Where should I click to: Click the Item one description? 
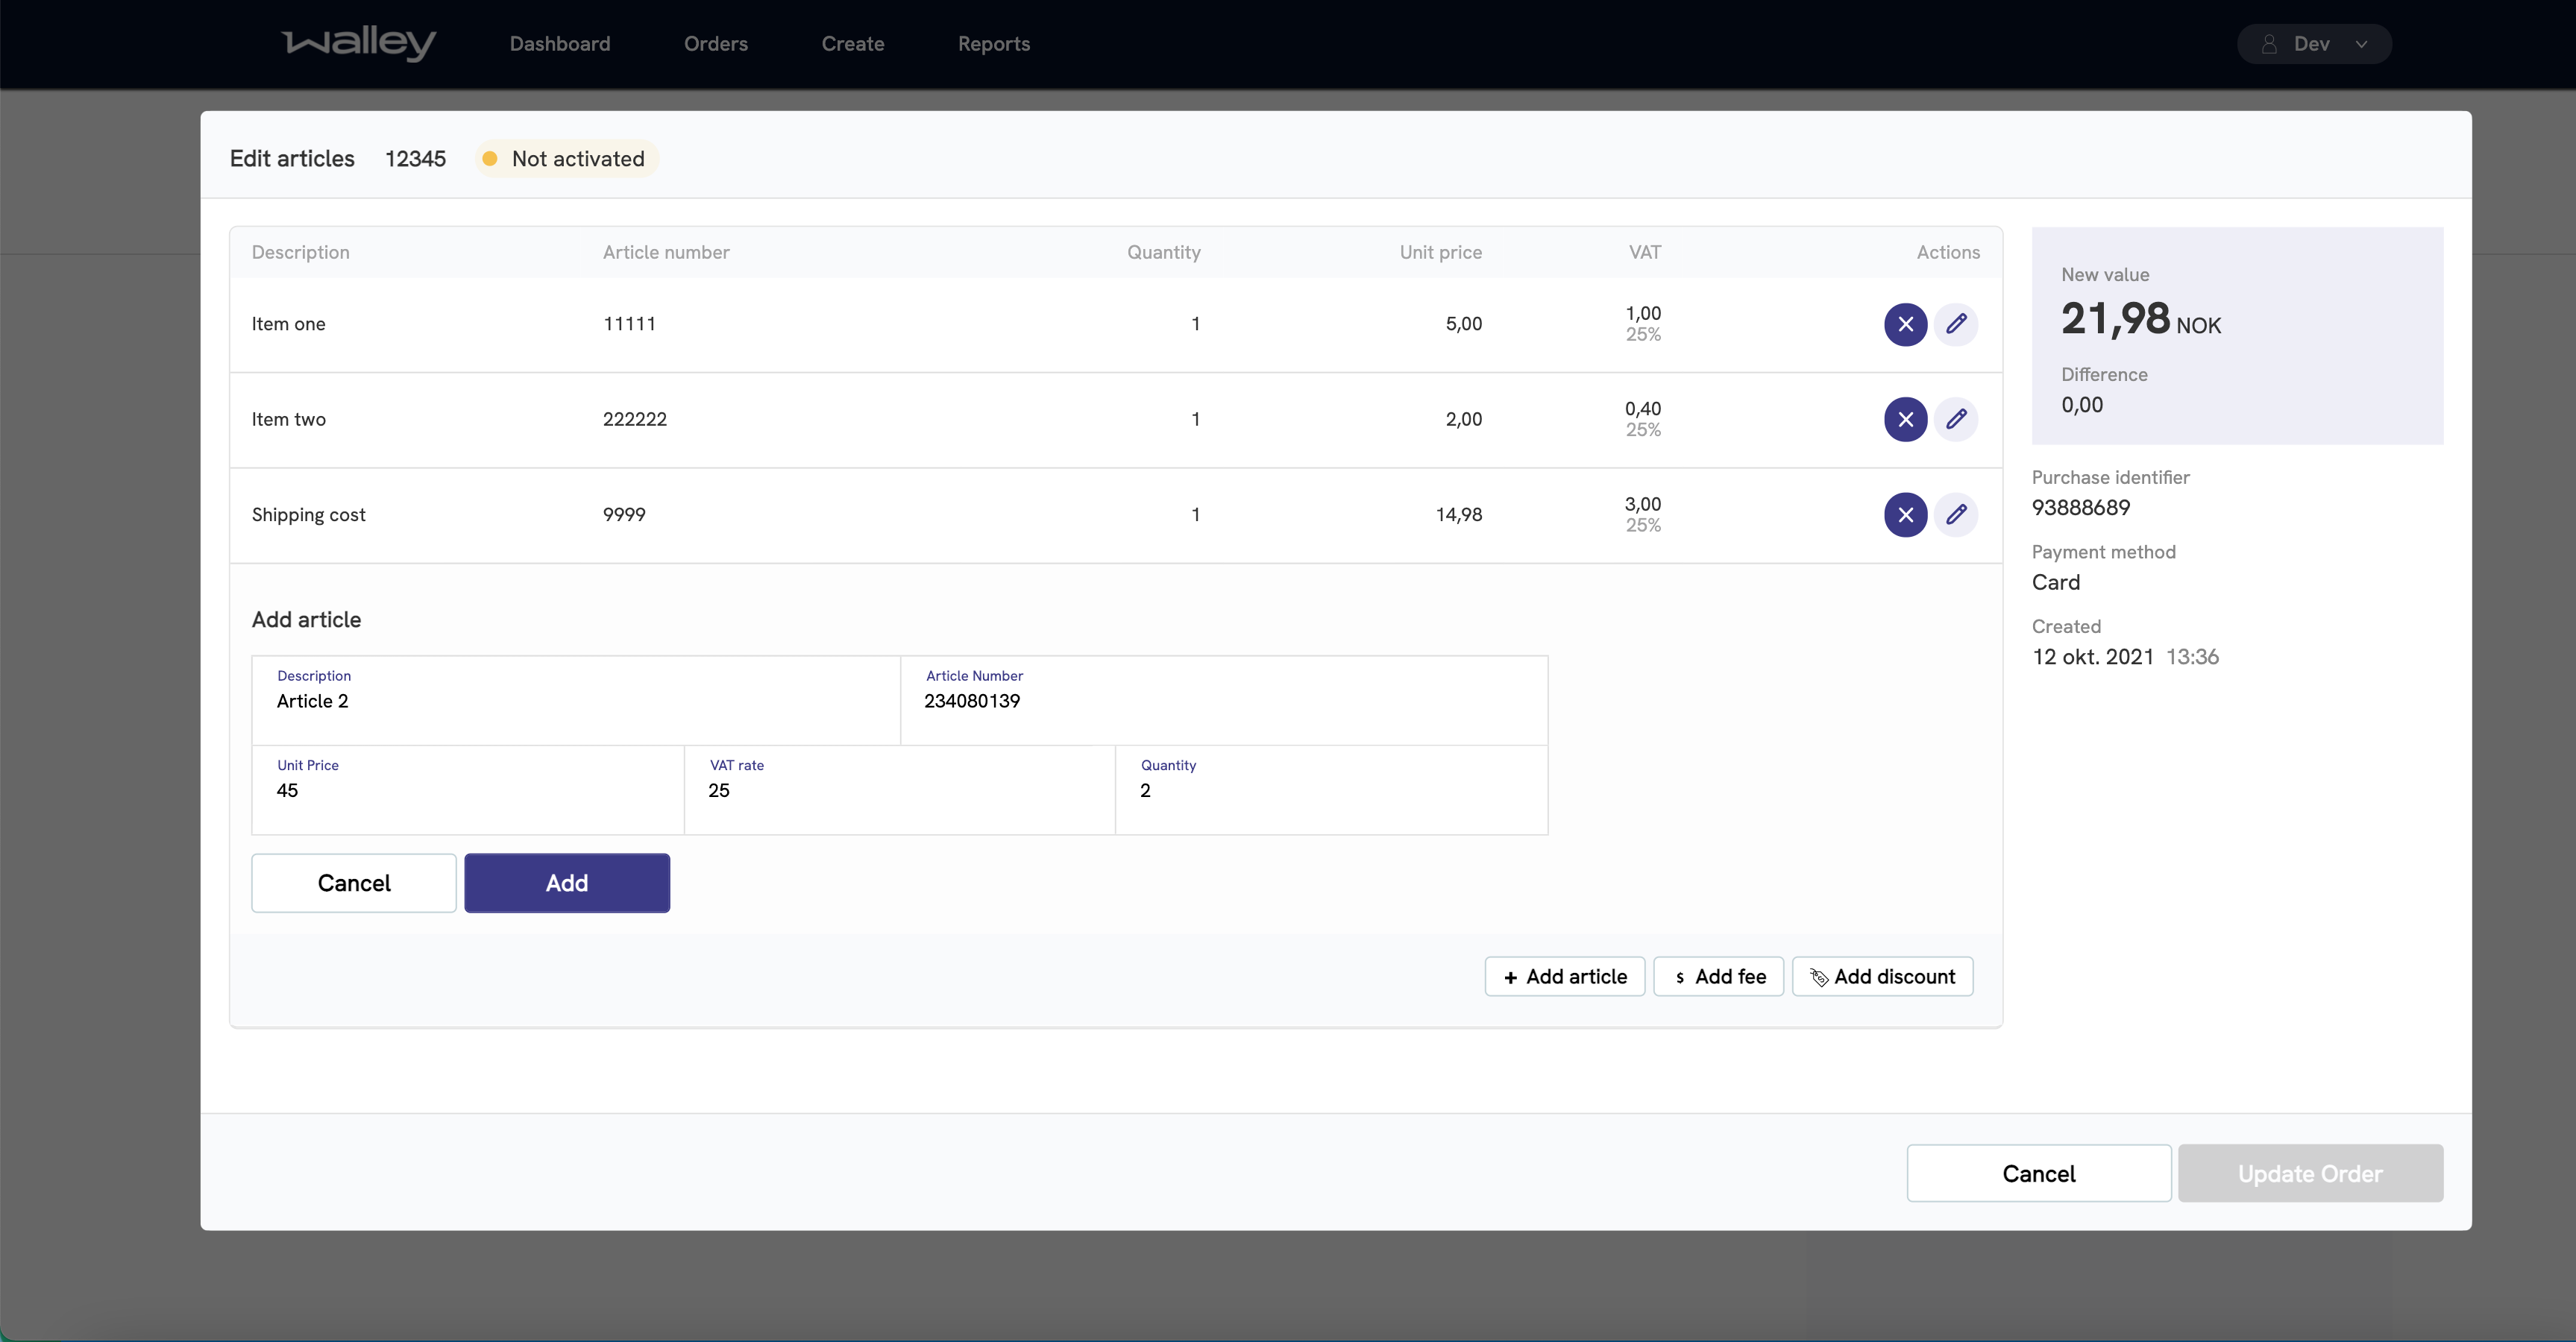288,324
